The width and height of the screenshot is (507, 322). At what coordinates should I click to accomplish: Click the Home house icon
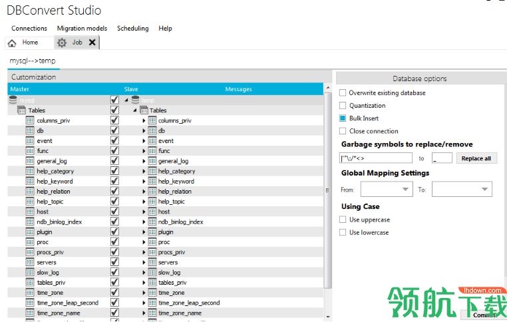[12, 43]
